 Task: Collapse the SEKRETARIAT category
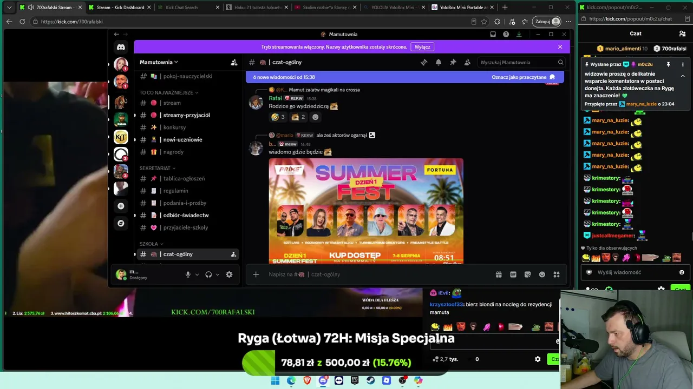(158, 169)
